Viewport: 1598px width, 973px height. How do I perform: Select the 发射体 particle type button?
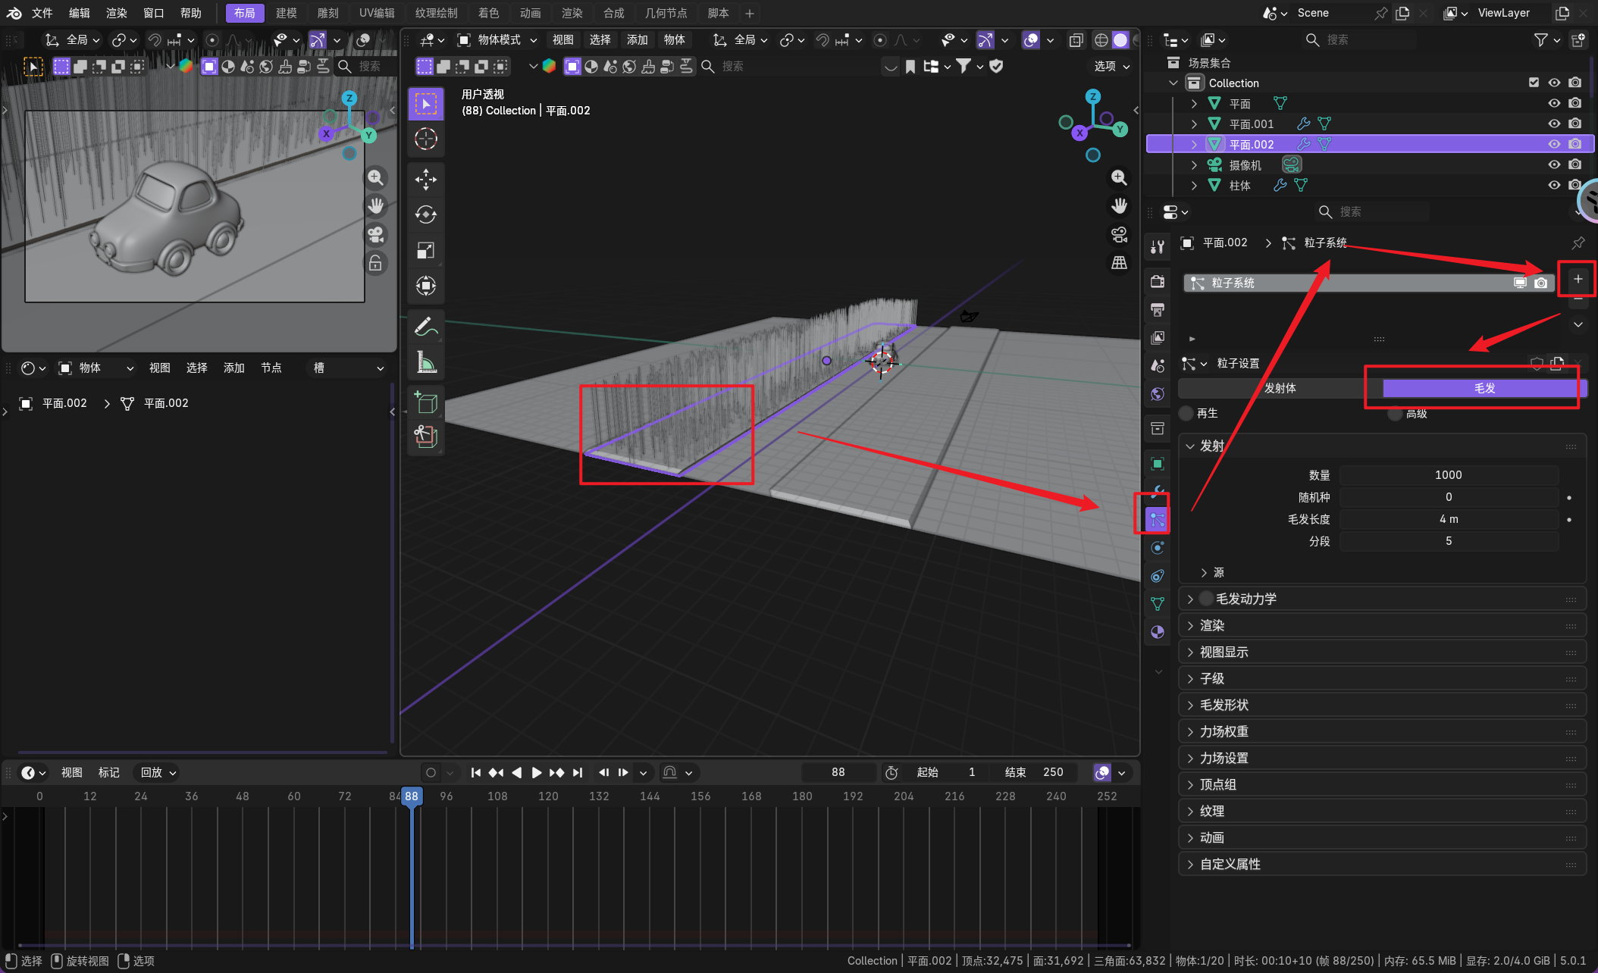click(1280, 388)
